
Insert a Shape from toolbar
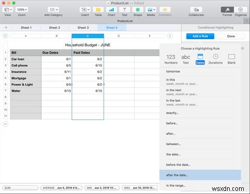137,10
